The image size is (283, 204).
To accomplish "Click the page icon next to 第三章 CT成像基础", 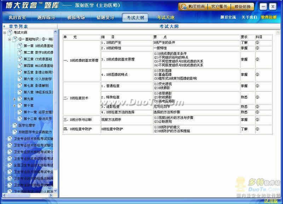I will pyautogui.click(x=20, y=59).
